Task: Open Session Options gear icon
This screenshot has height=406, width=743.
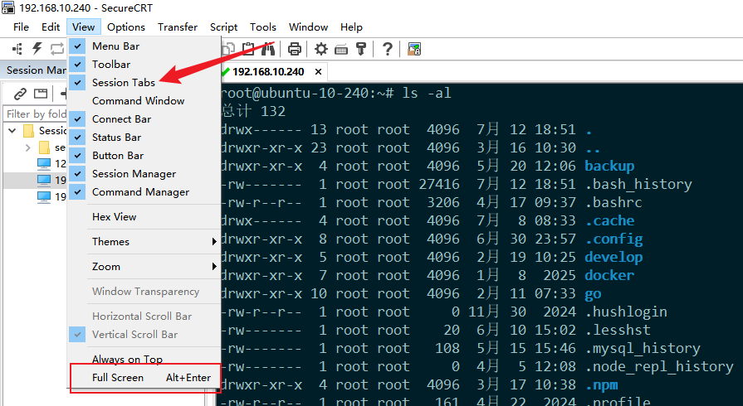Action: click(320, 49)
